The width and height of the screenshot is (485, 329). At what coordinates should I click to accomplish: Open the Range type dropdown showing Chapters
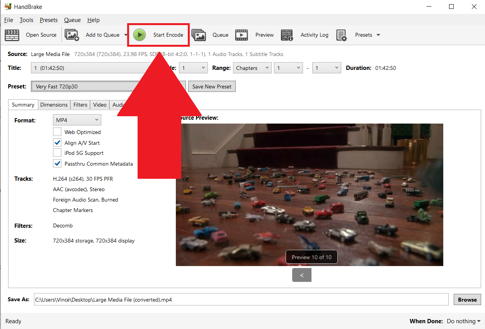252,68
